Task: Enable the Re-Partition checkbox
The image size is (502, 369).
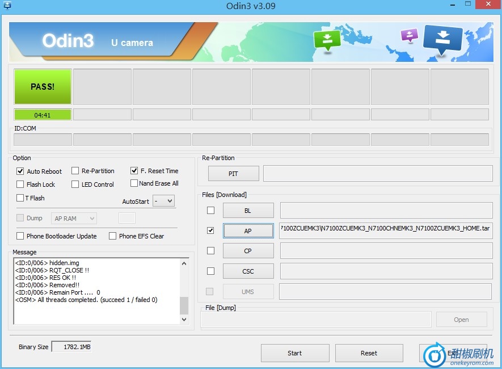Action: pyautogui.click(x=75, y=171)
